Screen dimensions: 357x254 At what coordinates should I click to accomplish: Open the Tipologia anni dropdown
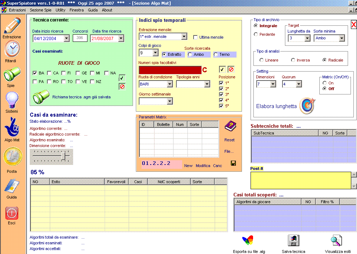(x=207, y=84)
